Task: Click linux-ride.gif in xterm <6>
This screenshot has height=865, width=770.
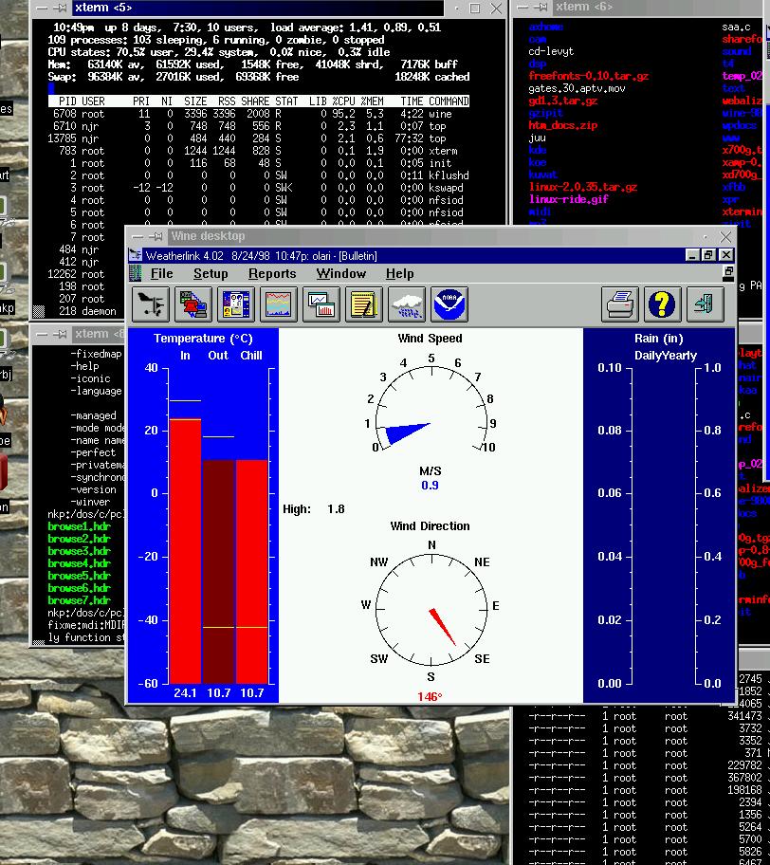Action: click(x=569, y=199)
